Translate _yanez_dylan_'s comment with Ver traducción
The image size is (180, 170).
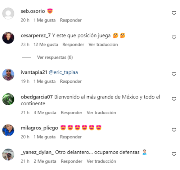101,161
